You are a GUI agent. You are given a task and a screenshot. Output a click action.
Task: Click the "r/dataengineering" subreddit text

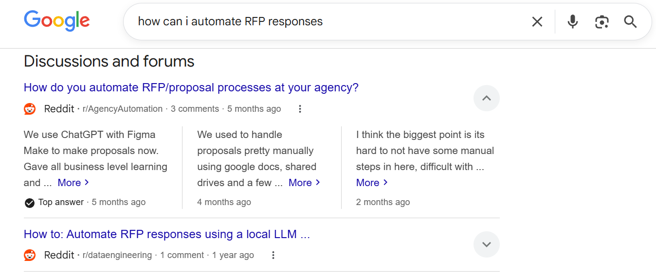coord(117,255)
